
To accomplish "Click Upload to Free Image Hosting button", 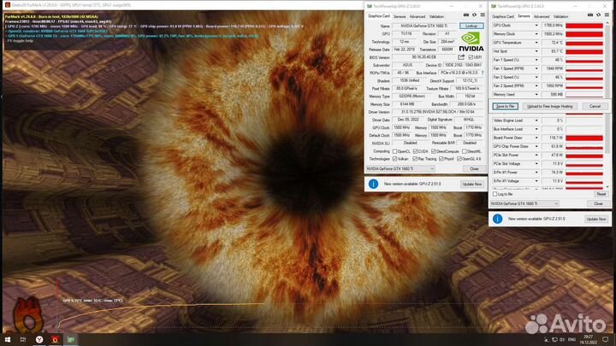I will point(549,106).
